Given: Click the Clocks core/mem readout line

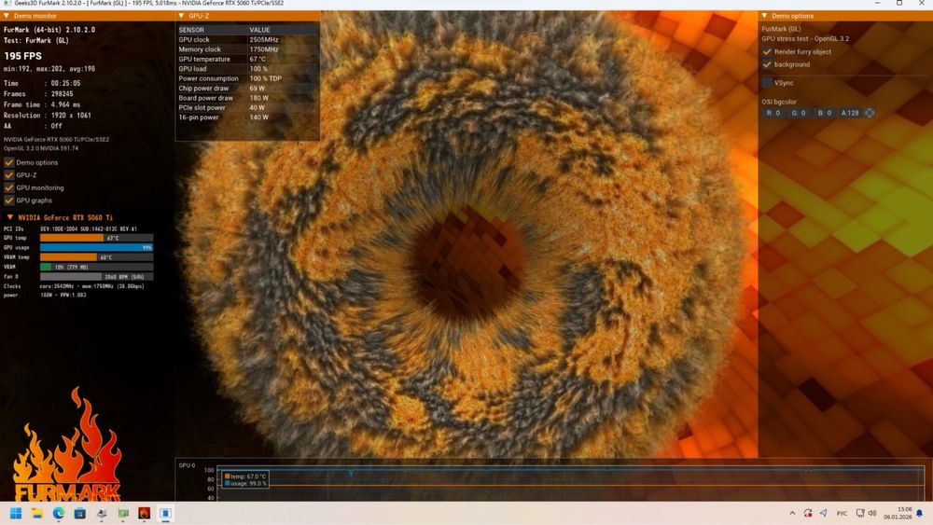Looking at the screenshot, I should (x=74, y=286).
